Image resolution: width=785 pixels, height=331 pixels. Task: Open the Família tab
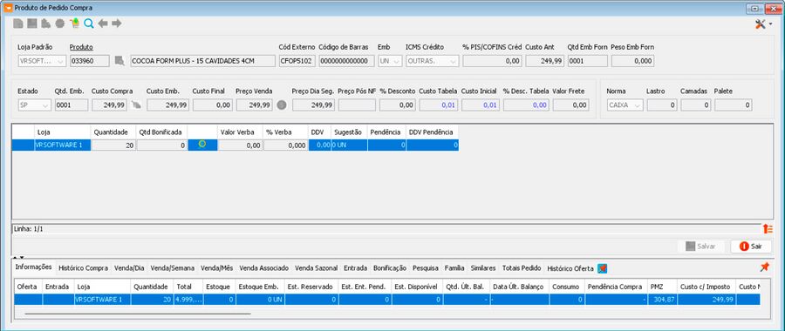click(x=454, y=268)
